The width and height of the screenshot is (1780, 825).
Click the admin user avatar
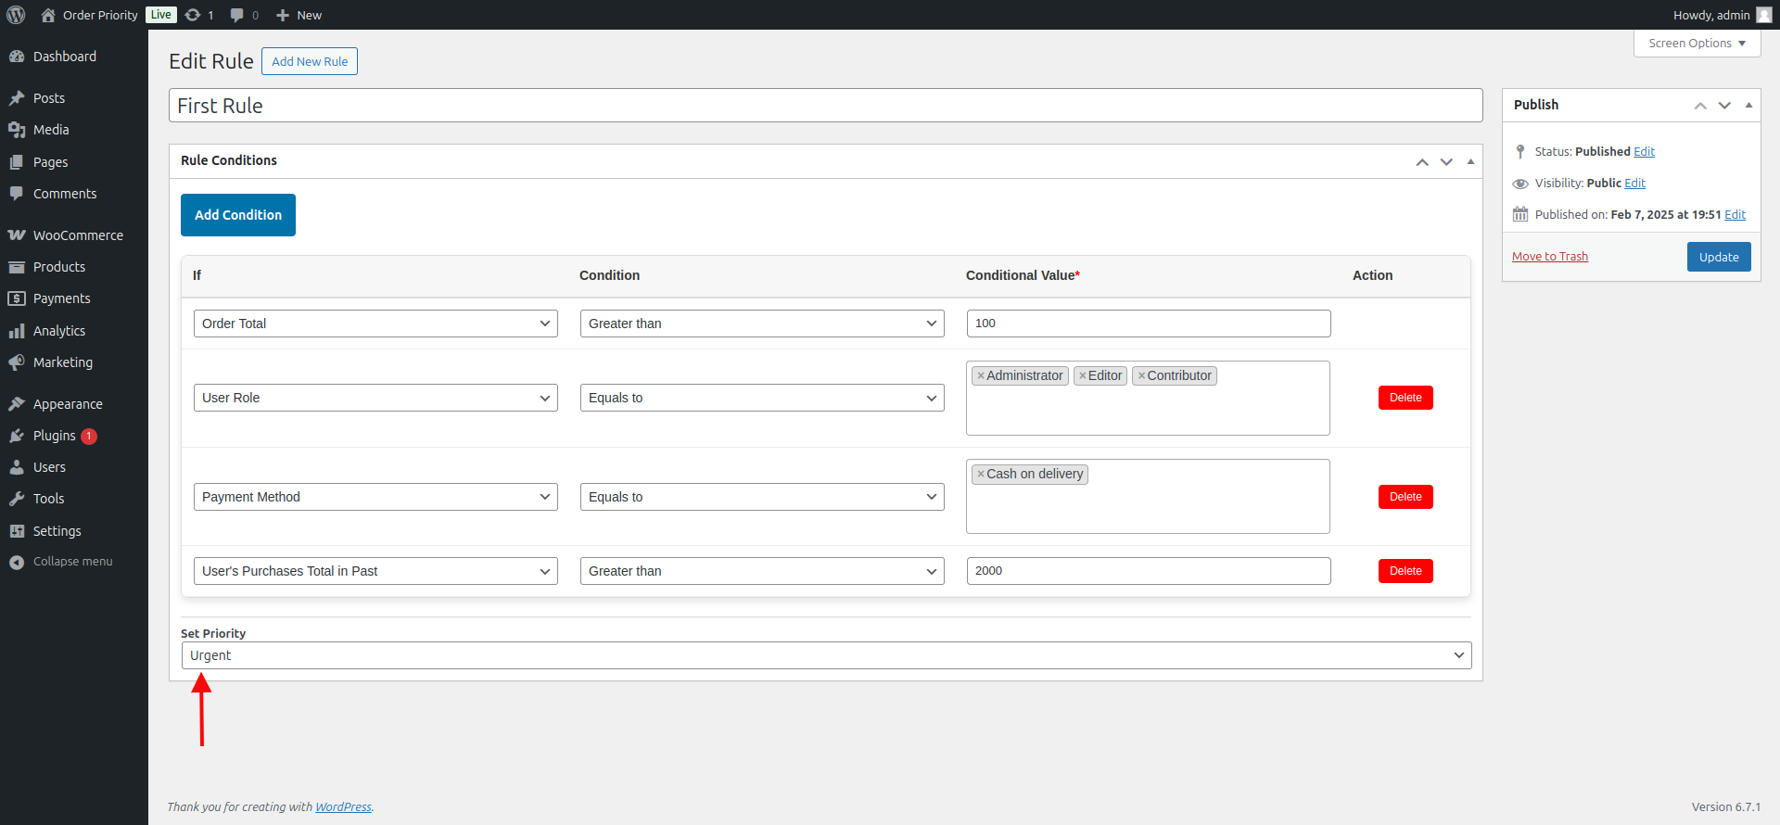1763,15
